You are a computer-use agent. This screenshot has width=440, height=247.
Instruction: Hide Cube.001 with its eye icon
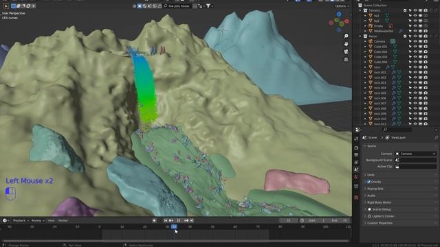pyautogui.click(x=415, y=47)
